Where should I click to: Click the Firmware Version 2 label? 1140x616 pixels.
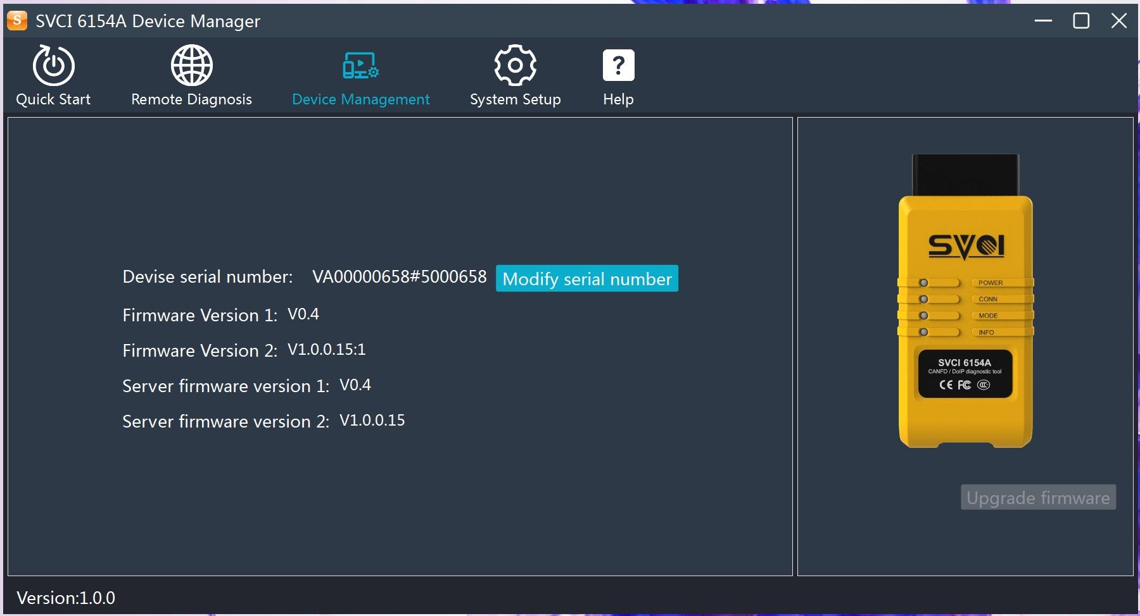tap(200, 350)
